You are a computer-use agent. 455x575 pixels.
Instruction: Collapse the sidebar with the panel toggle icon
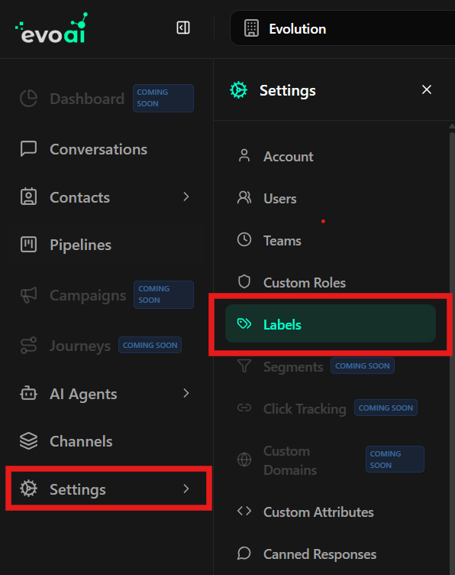pos(183,28)
